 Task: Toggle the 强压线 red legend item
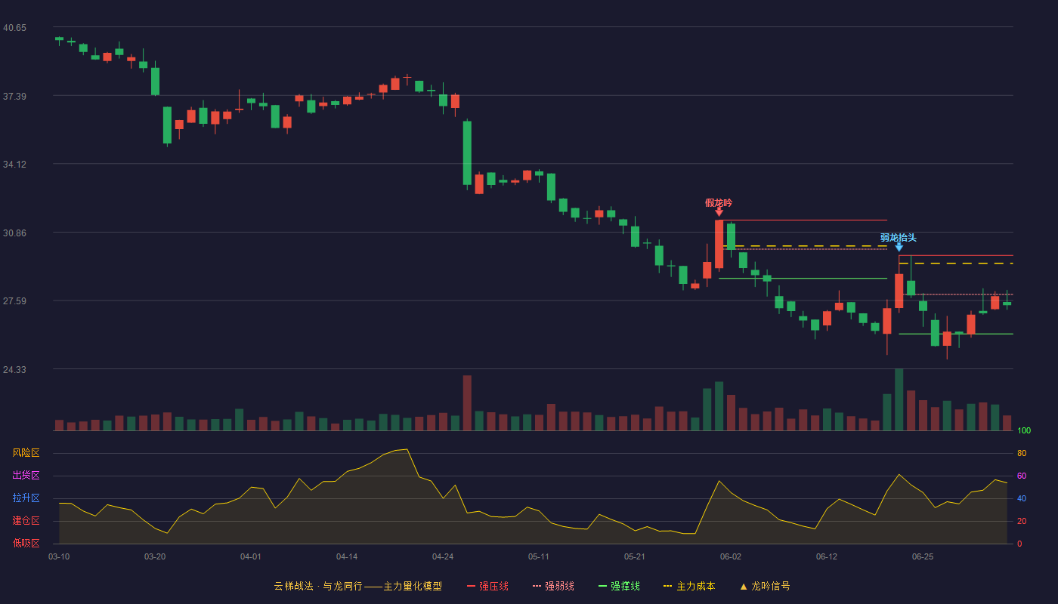487,586
